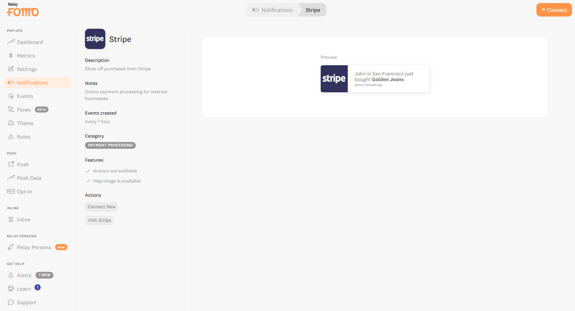
Task: Click the Theme palette icon
Action: pyautogui.click(x=11, y=123)
